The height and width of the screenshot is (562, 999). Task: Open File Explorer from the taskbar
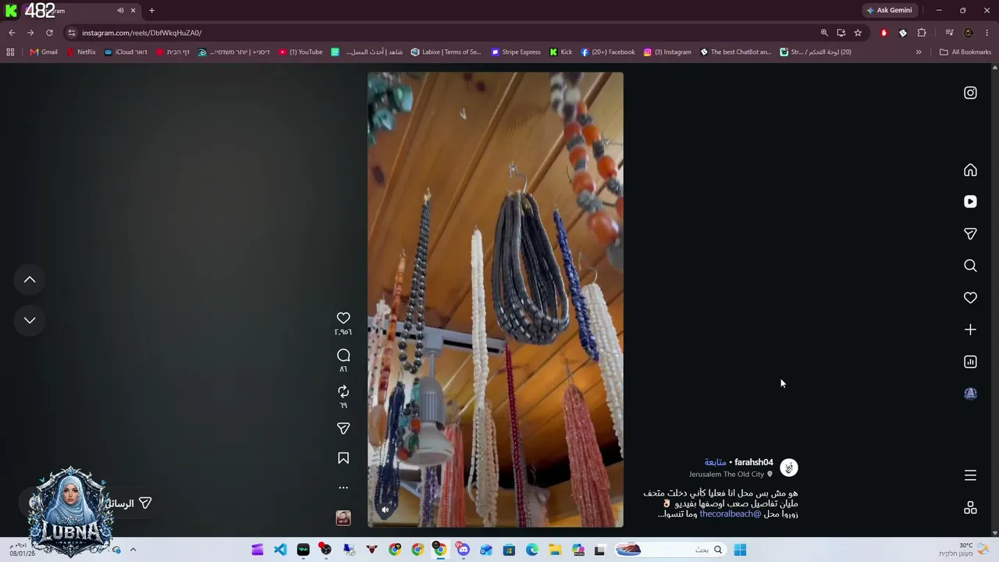click(x=555, y=550)
